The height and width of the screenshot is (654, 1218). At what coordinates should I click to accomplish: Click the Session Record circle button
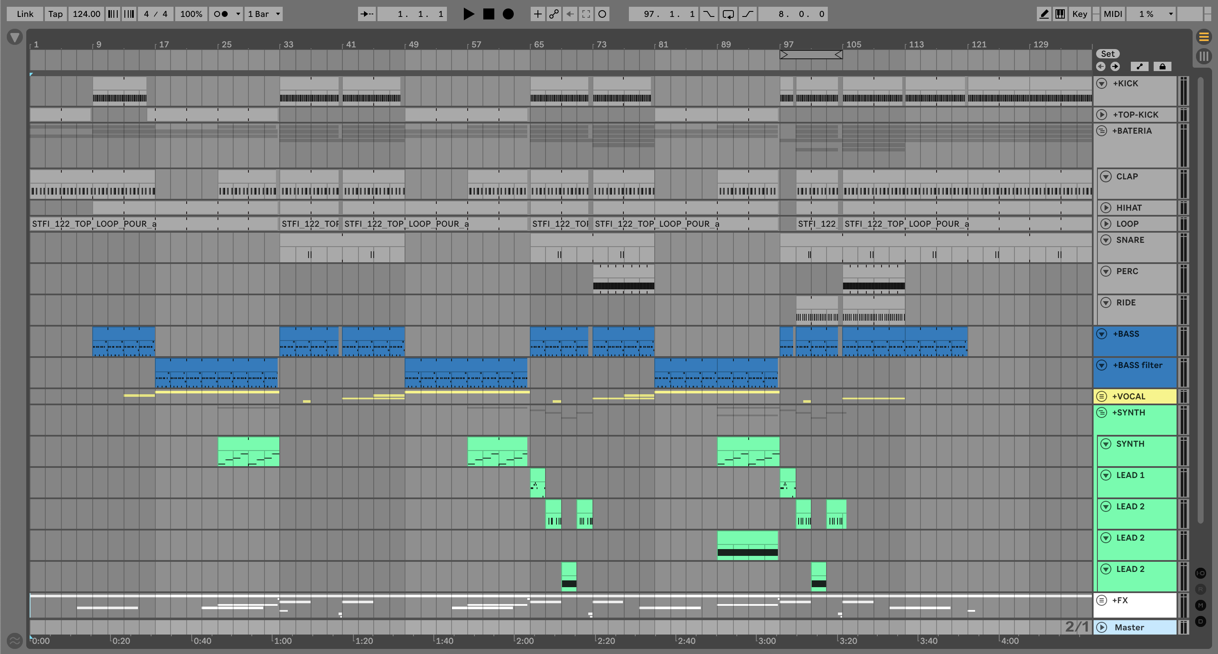pos(602,14)
